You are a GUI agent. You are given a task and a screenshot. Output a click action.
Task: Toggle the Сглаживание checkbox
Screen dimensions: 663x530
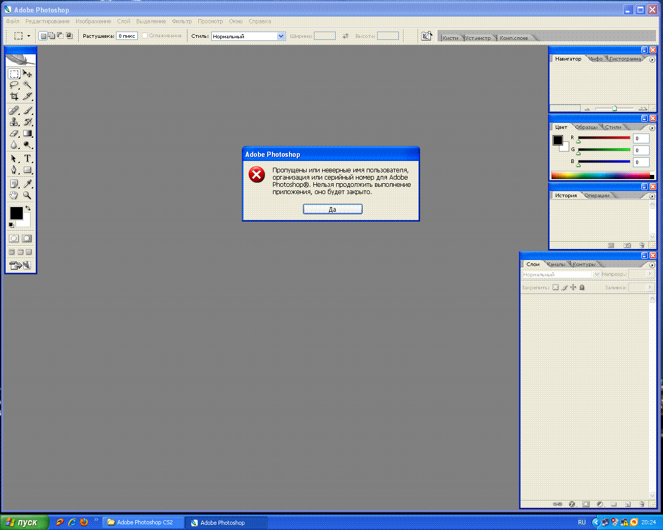145,36
